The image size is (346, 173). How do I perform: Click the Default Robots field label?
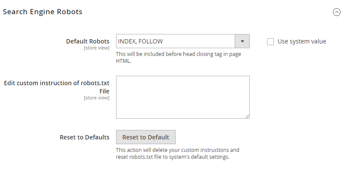pyautogui.click(x=88, y=41)
